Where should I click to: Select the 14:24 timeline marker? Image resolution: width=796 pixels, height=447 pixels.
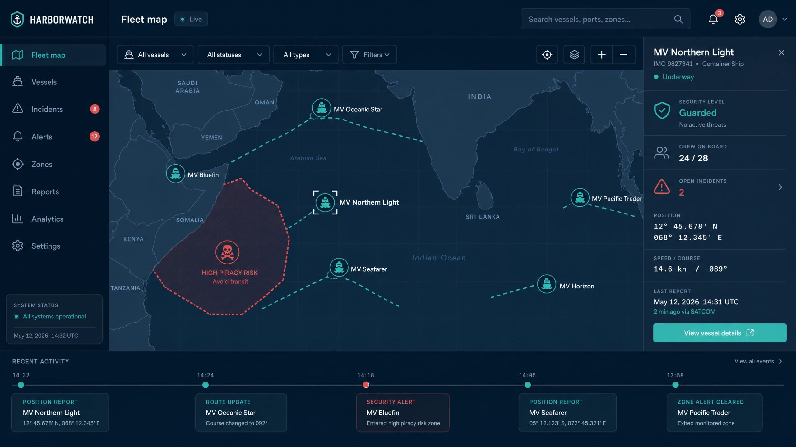206,385
